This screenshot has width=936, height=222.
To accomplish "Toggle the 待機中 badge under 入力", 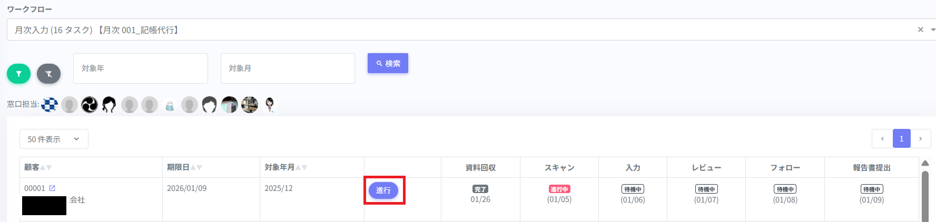I will [x=633, y=189].
